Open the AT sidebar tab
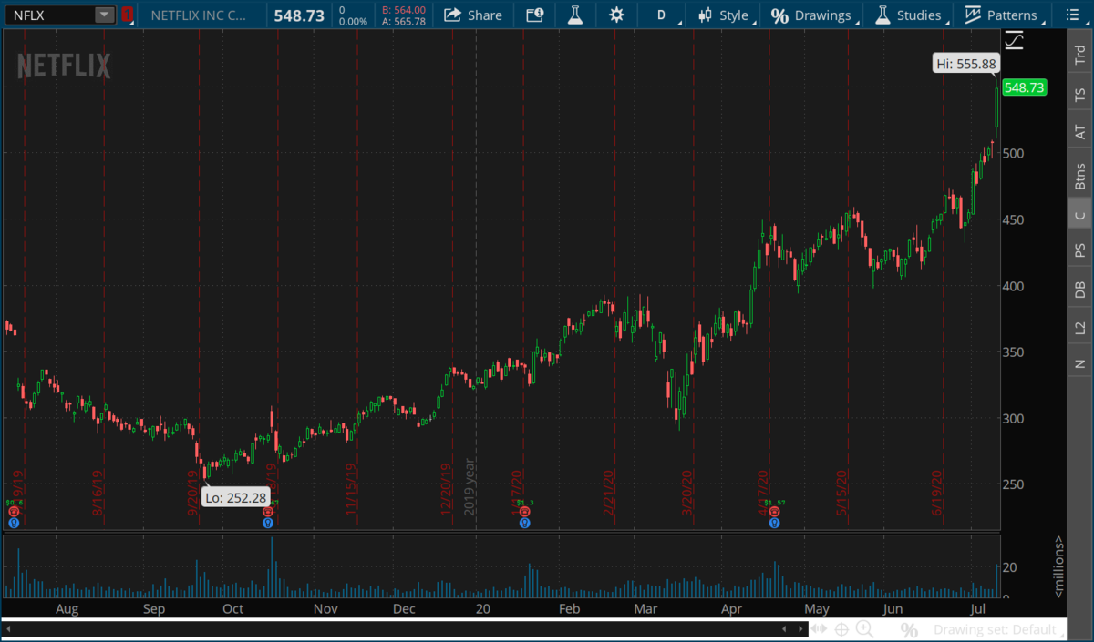The height and width of the screenshot is (642, 1094). [x=1080, y=133]
